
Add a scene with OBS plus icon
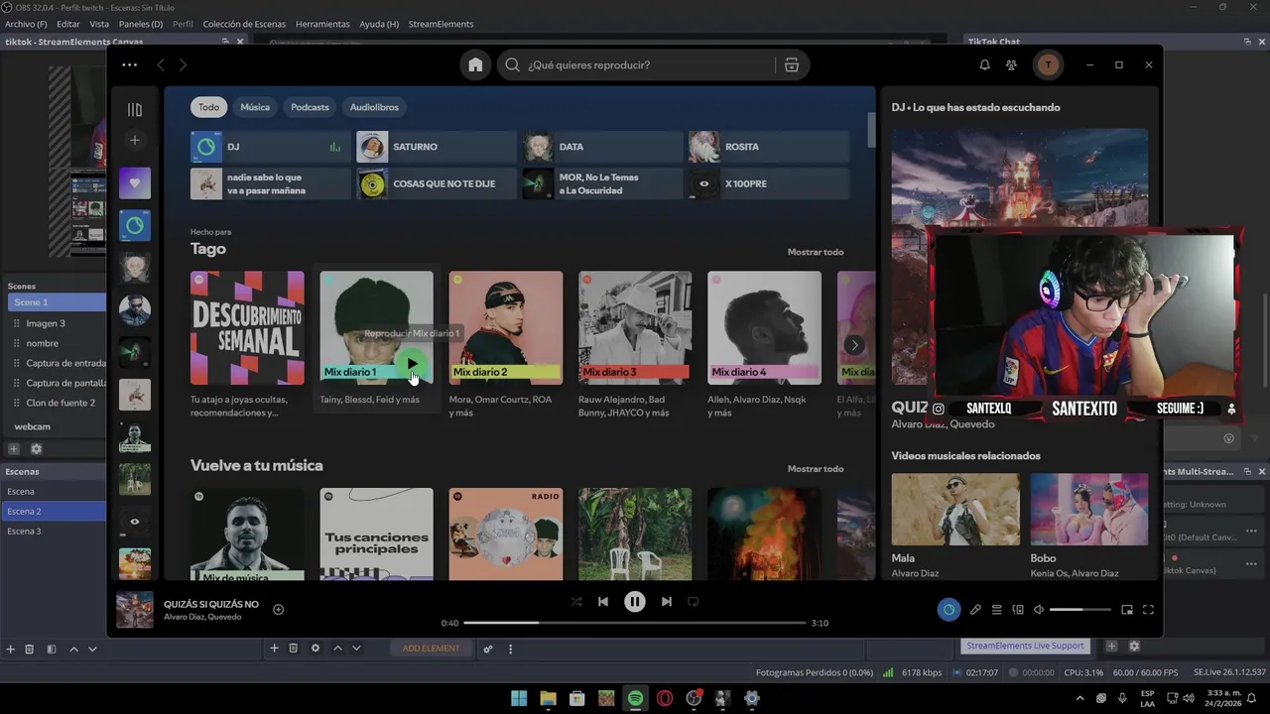10,649
